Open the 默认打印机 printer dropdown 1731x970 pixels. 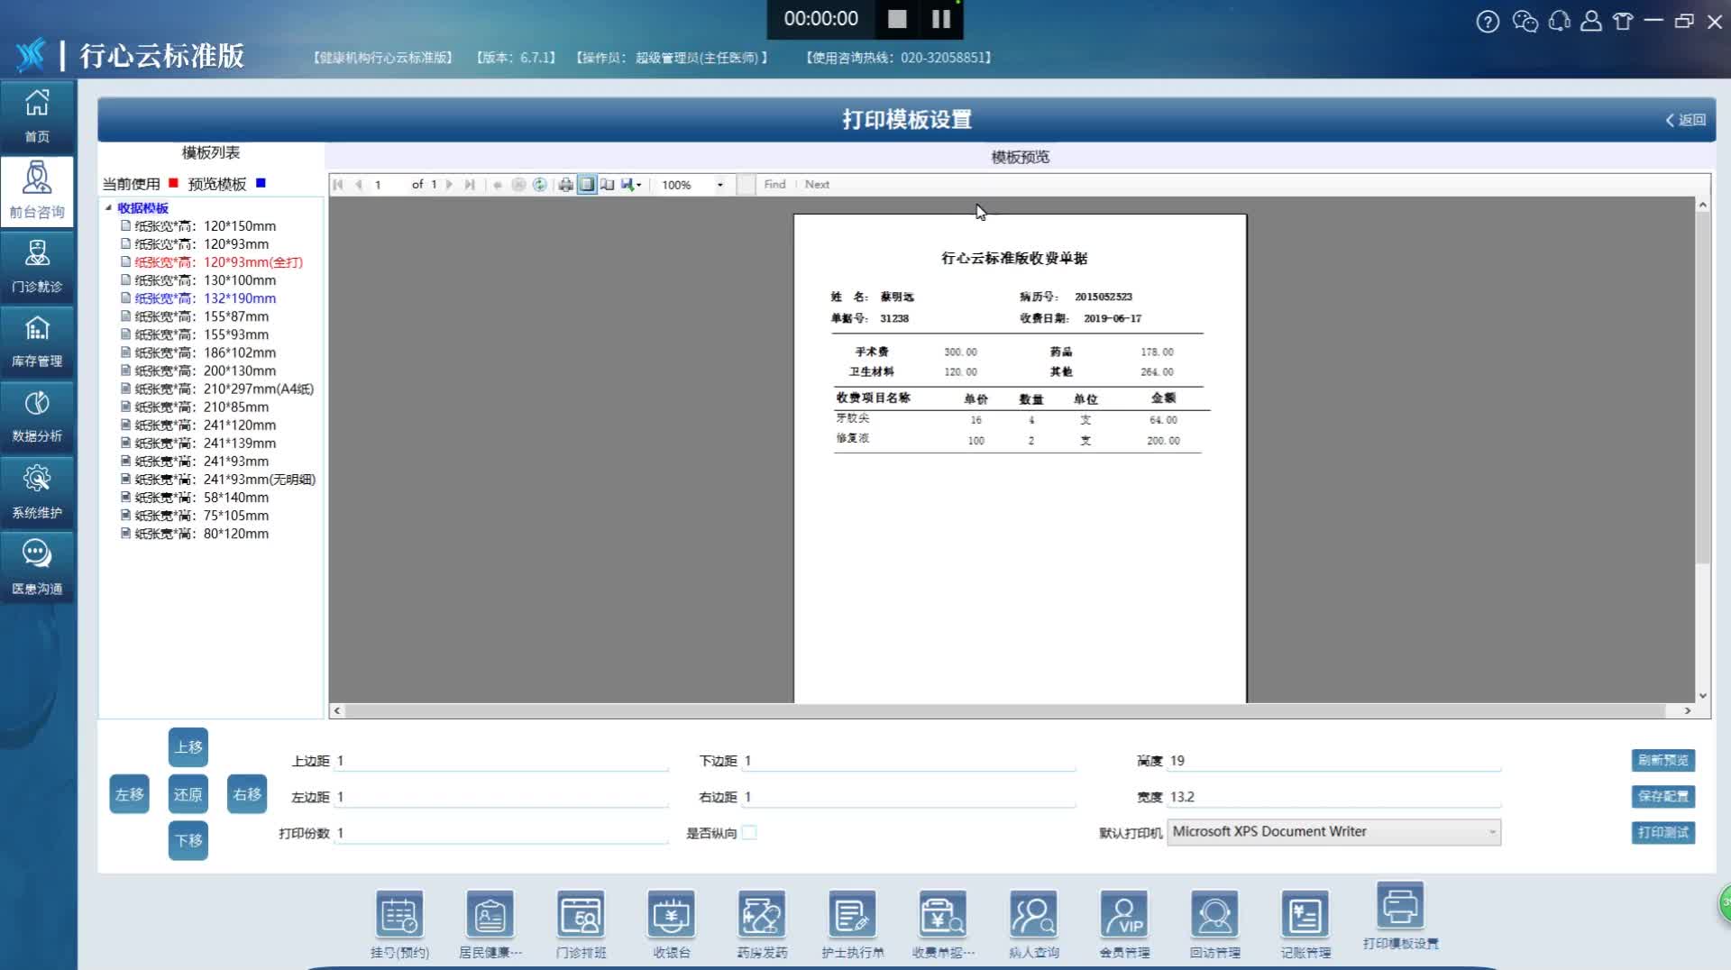(1334, 832)
